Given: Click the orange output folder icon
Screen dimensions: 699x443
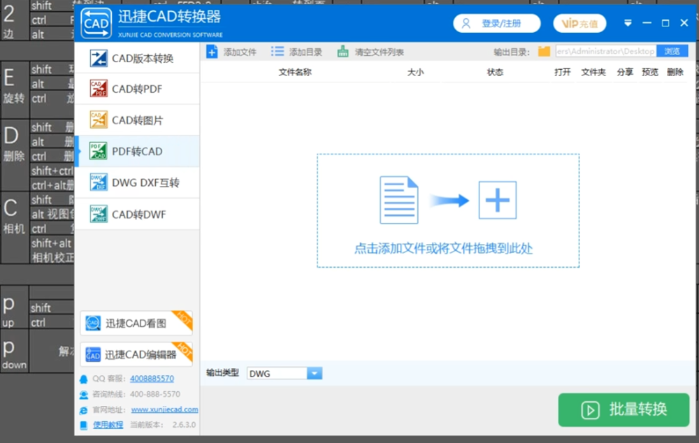Looking at the screenshot, I should (x=544, y=51).
